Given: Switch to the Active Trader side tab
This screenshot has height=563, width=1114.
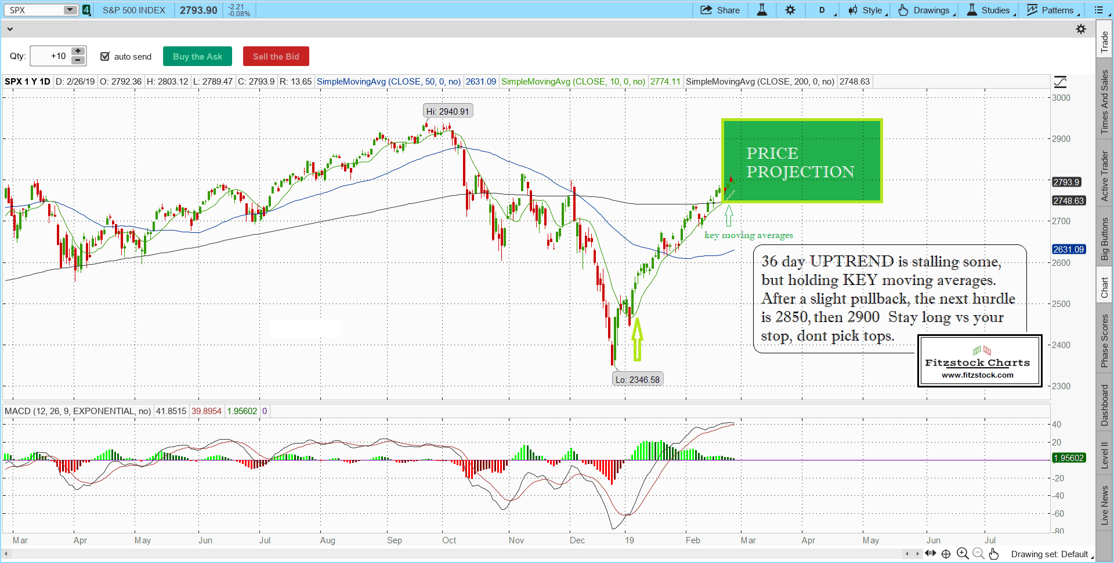Looking at the screenshot, I should [x=1104, y=176].
